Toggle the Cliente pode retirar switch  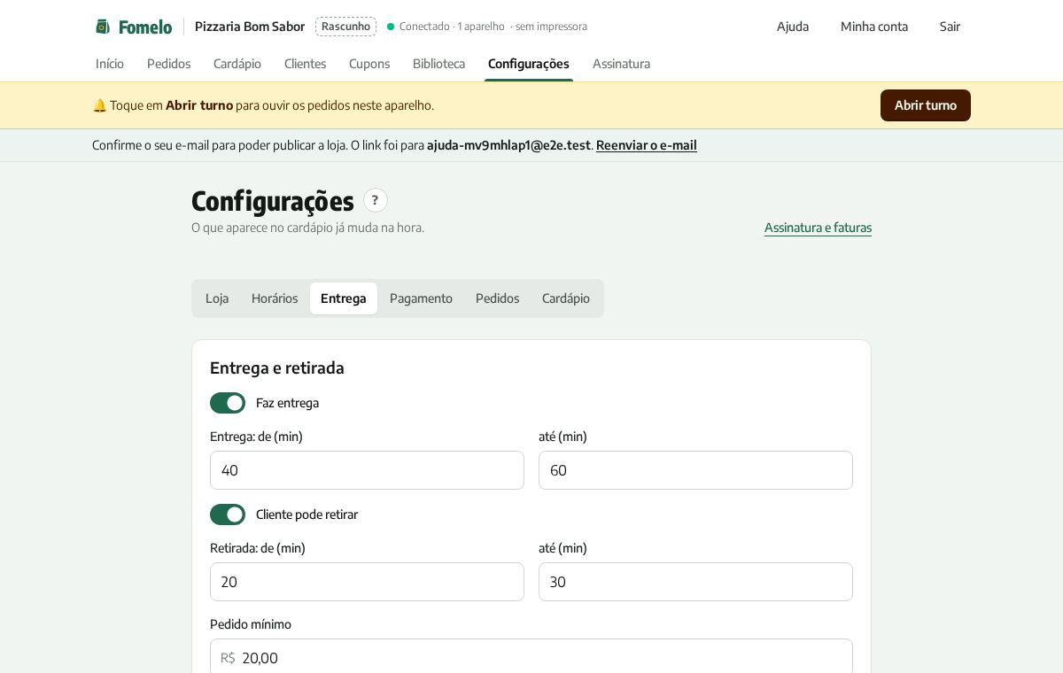tap(228, 514)
